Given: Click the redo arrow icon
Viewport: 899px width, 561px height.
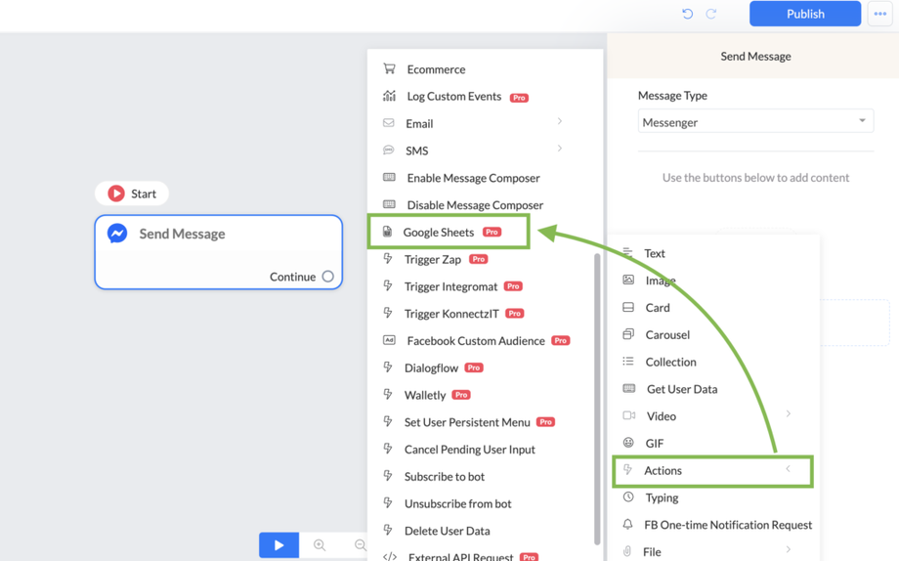Looking at the screenshot, I should 711,14.
